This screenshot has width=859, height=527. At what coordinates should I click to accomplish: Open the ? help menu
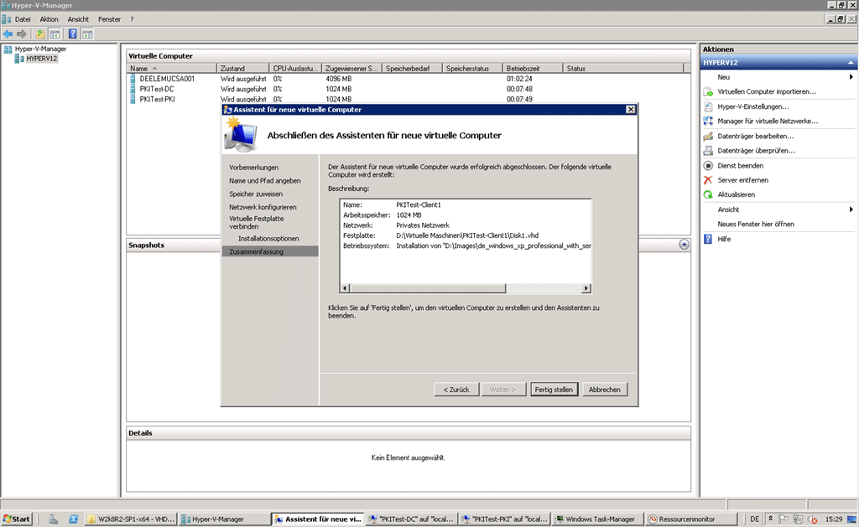pyautogui.click(x=132, y=19)
